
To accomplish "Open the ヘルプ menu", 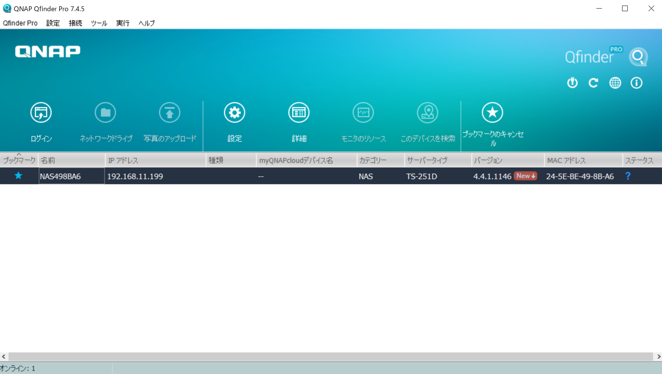I will point(146,23).
